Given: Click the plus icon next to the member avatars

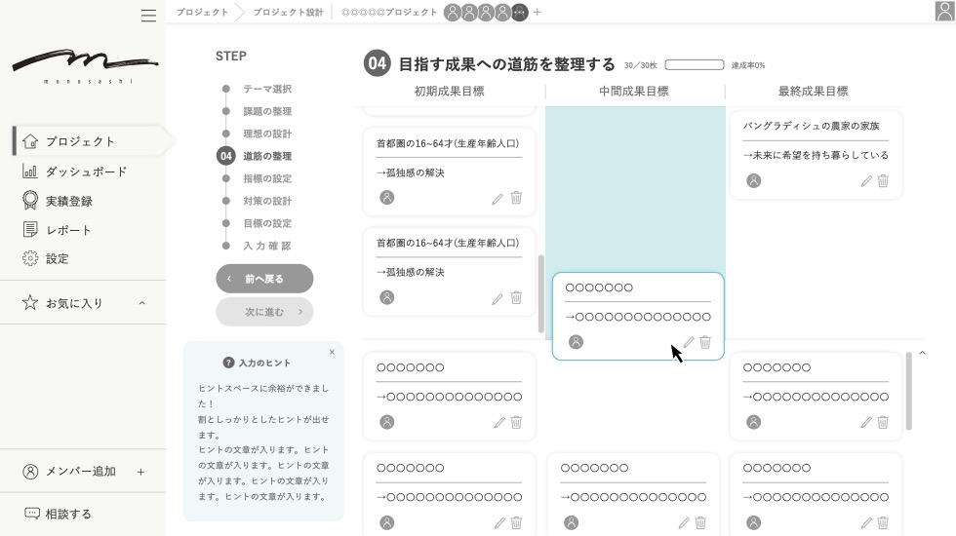Looking at the screenshot, I should pyautogui.click(x=538, y=13).
